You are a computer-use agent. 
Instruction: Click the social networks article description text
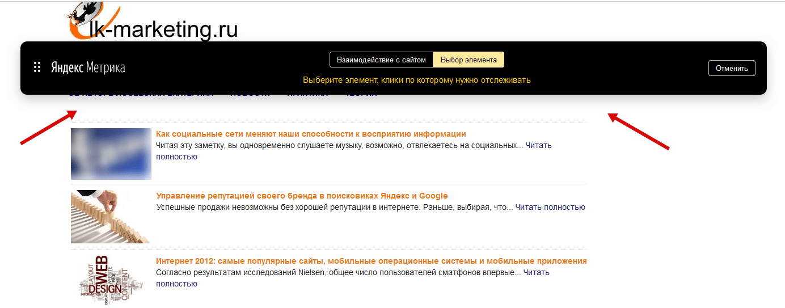[x=335, y=145]
